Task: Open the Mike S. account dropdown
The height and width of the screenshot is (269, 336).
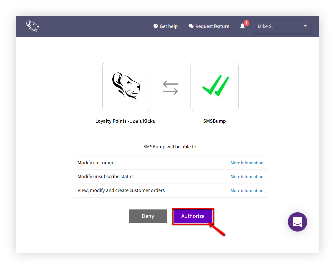Action: [281, 26]
